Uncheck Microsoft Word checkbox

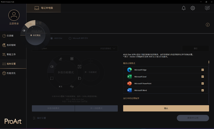(x=203, y=90)
